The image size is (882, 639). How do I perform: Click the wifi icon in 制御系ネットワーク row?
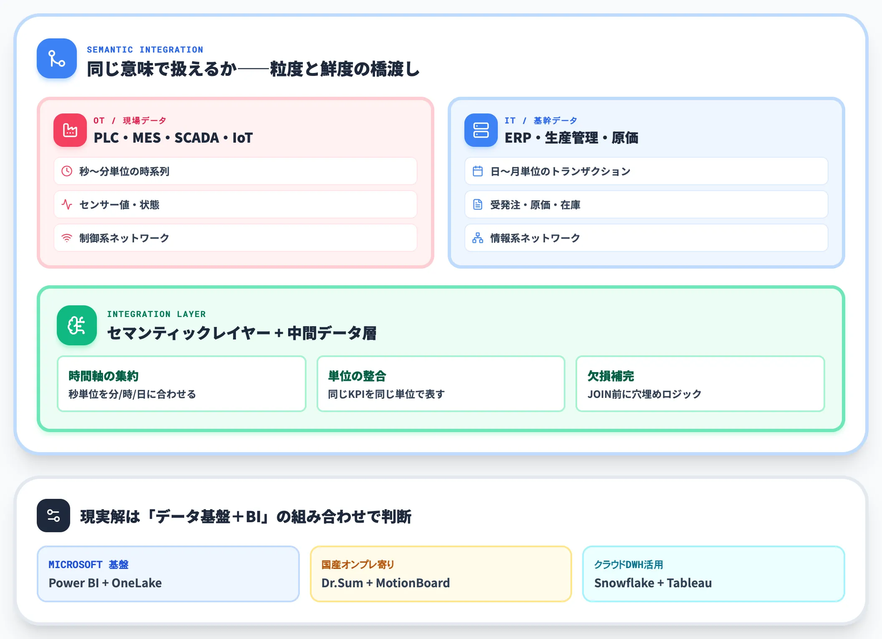(67, 238)
